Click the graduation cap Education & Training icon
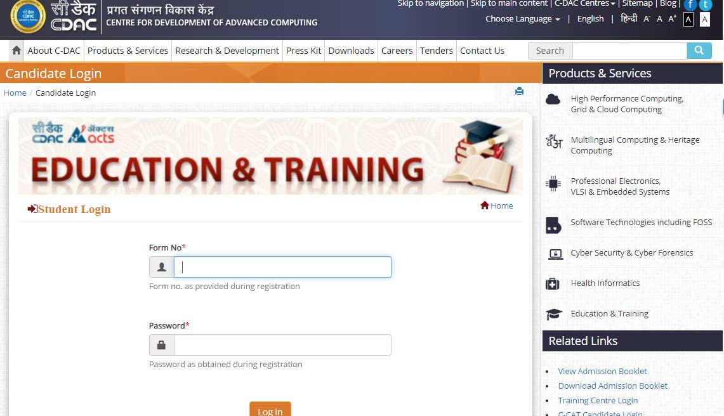The image size is (724, 416). pos(553,314)
